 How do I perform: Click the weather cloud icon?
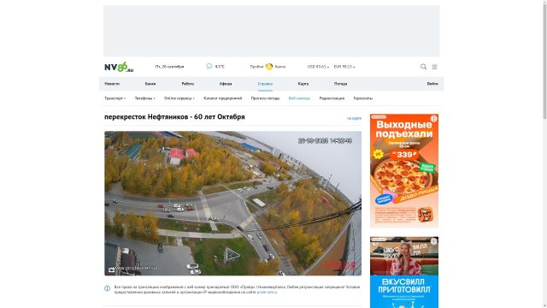pyautogui.click(x=209, y=67)
